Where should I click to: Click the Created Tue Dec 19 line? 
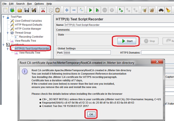pos(65,106)
